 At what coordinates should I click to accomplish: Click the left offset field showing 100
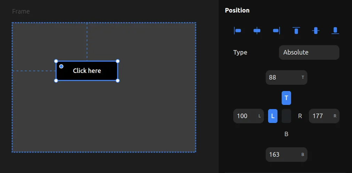(246, 116)
